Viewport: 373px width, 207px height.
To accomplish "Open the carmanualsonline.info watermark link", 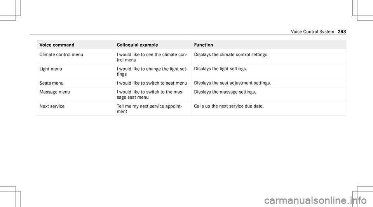I will [315, 200].
